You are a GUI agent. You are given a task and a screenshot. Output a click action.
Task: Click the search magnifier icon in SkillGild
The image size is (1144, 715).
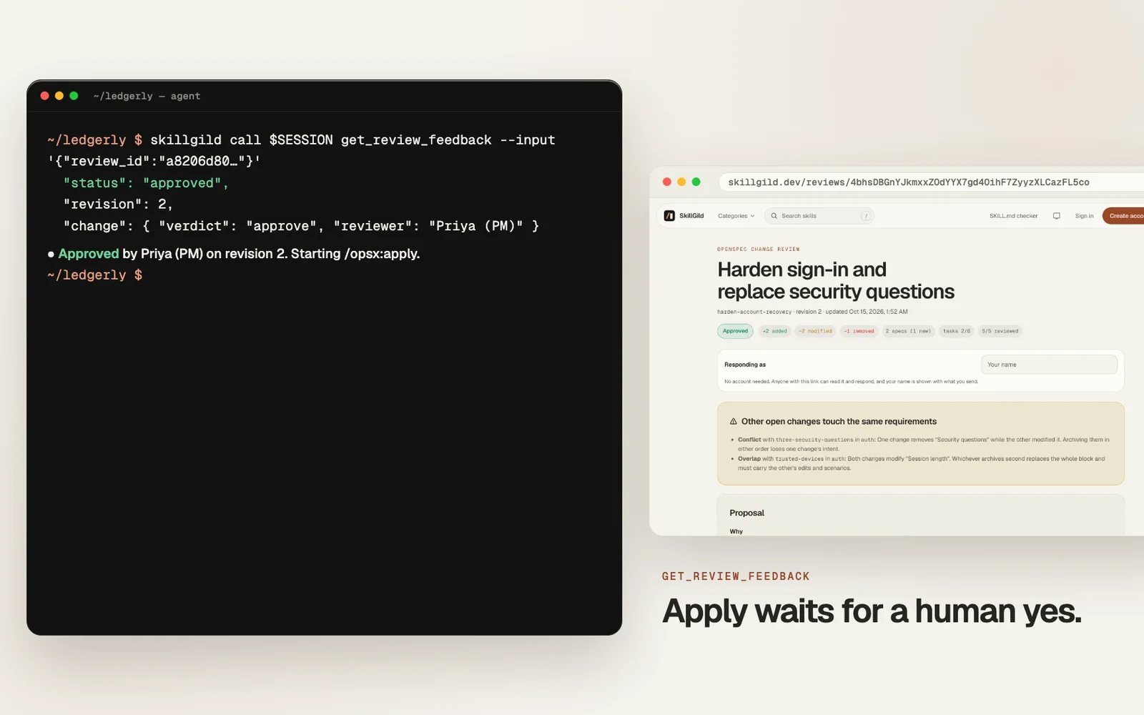click(x=774, y=216)
